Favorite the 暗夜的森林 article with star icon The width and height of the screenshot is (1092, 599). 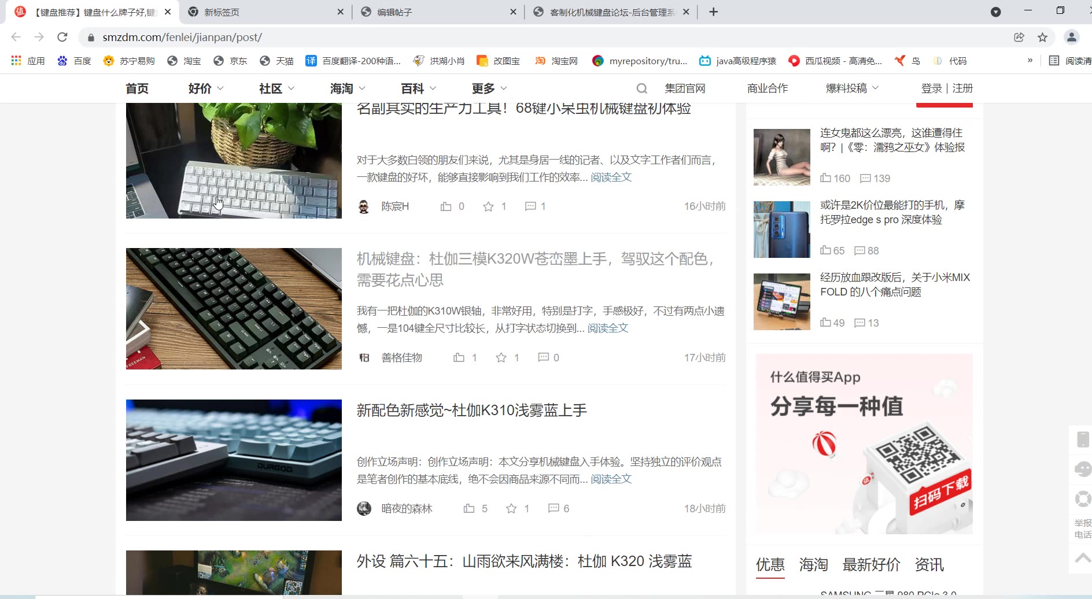tap(511, 508)
